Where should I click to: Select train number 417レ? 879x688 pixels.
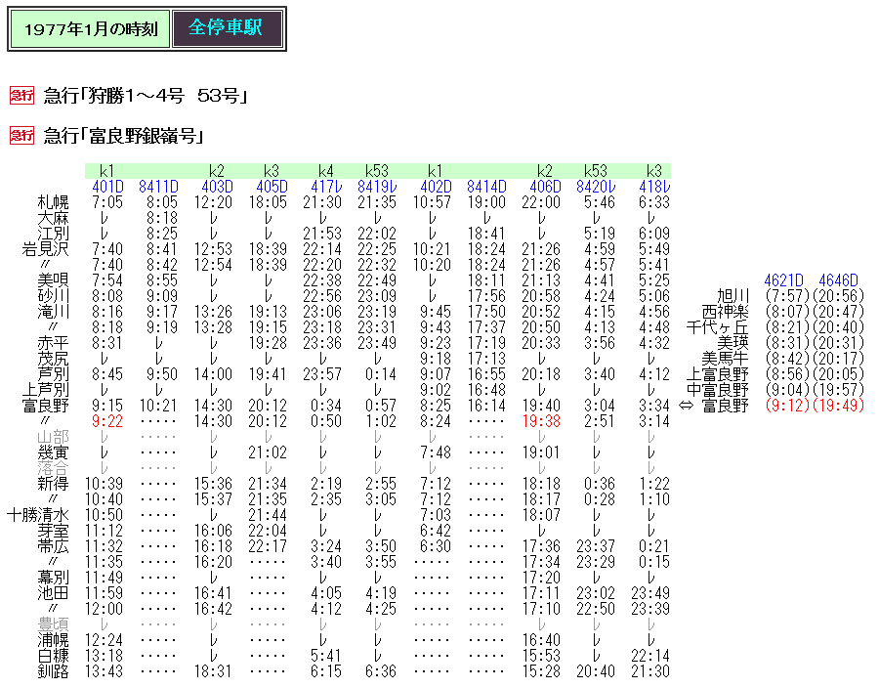pos(326,187)
